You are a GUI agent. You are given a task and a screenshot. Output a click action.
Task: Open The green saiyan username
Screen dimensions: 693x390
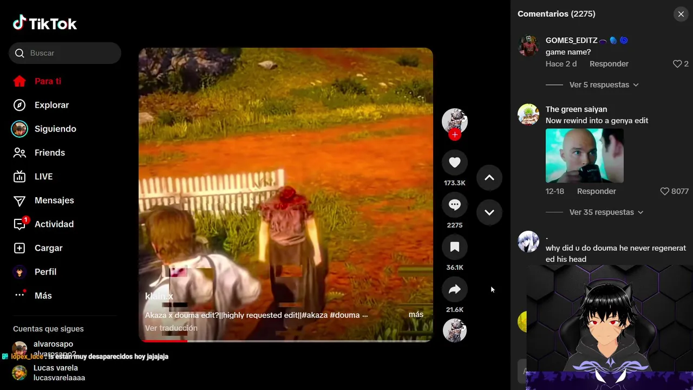coord(576,109)
